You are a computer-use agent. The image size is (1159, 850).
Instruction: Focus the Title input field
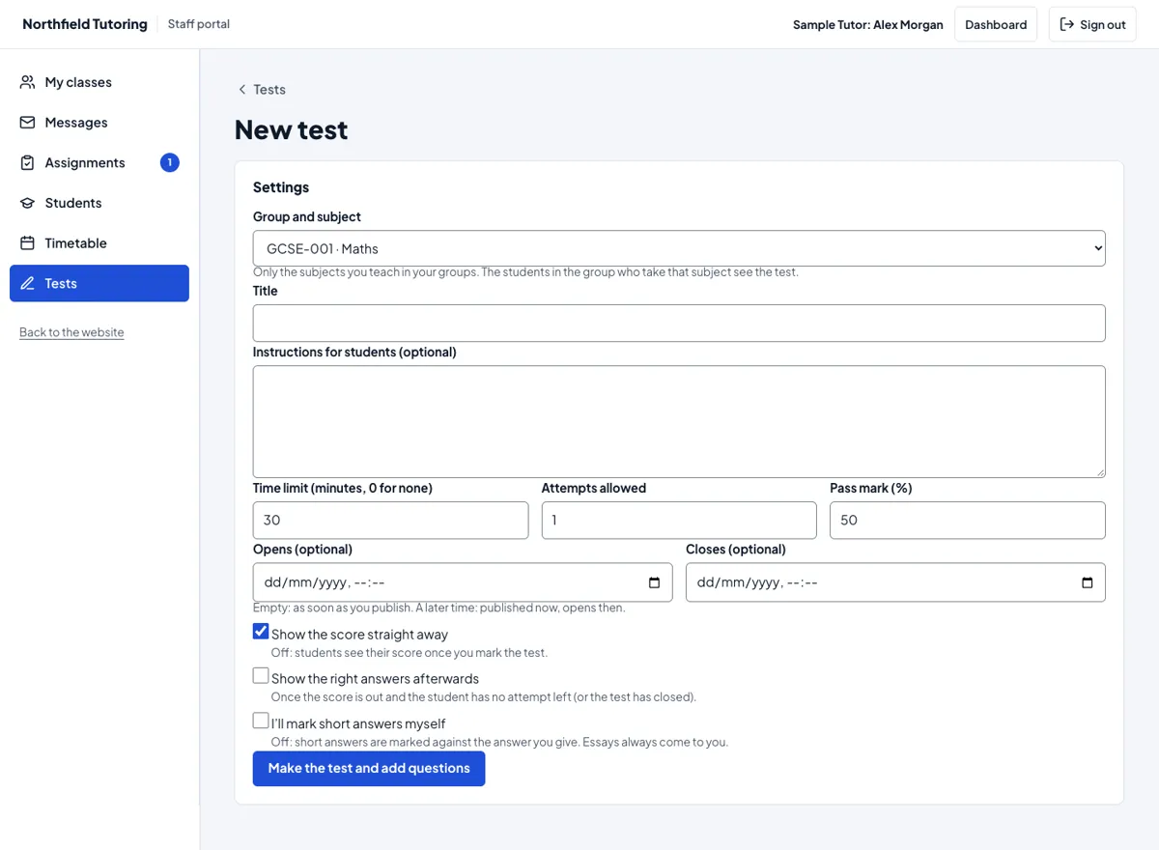tap(679, 323)
